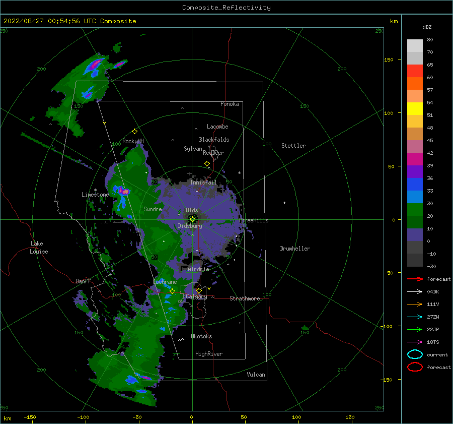Click the purple 36-39 dBZ legend swatch
Screen dimensions: 453x424
(415, 172)
